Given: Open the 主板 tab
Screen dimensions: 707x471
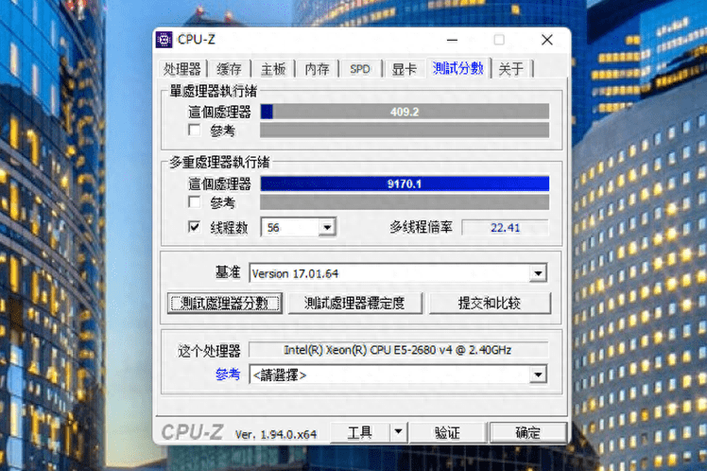Looking at the screenshot, I should click(x=273, y=69).
